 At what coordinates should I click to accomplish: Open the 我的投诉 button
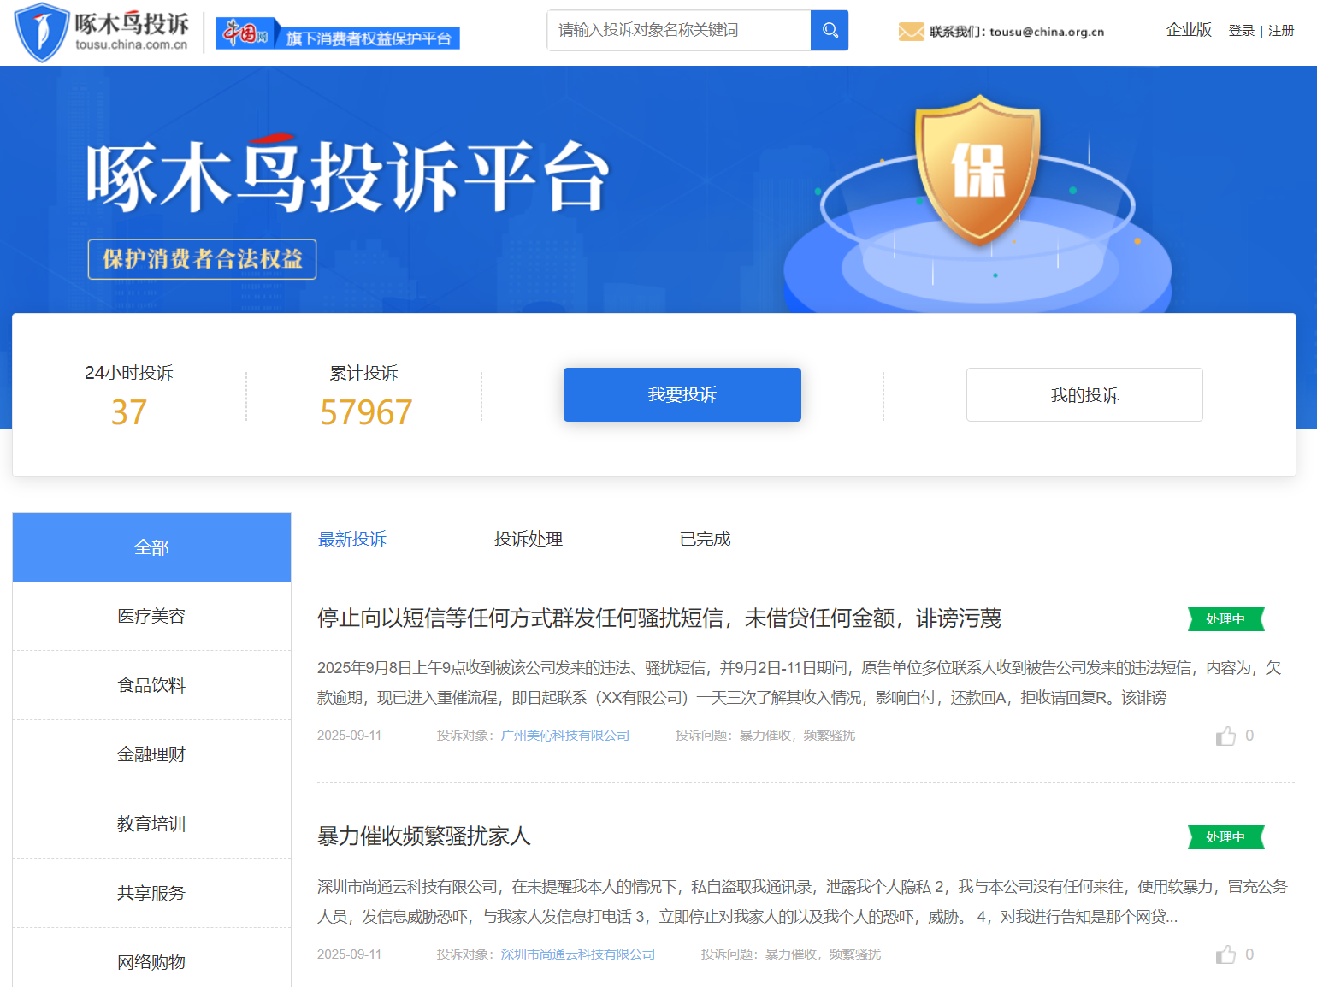coord(1084,394)
